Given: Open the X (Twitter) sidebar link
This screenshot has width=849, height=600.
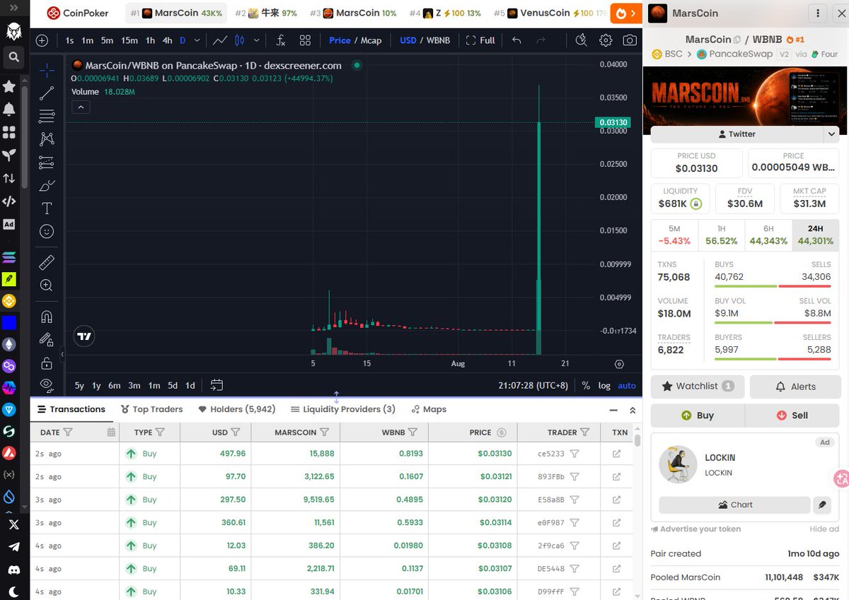Looking at the screenshot, I should [13, 524].
